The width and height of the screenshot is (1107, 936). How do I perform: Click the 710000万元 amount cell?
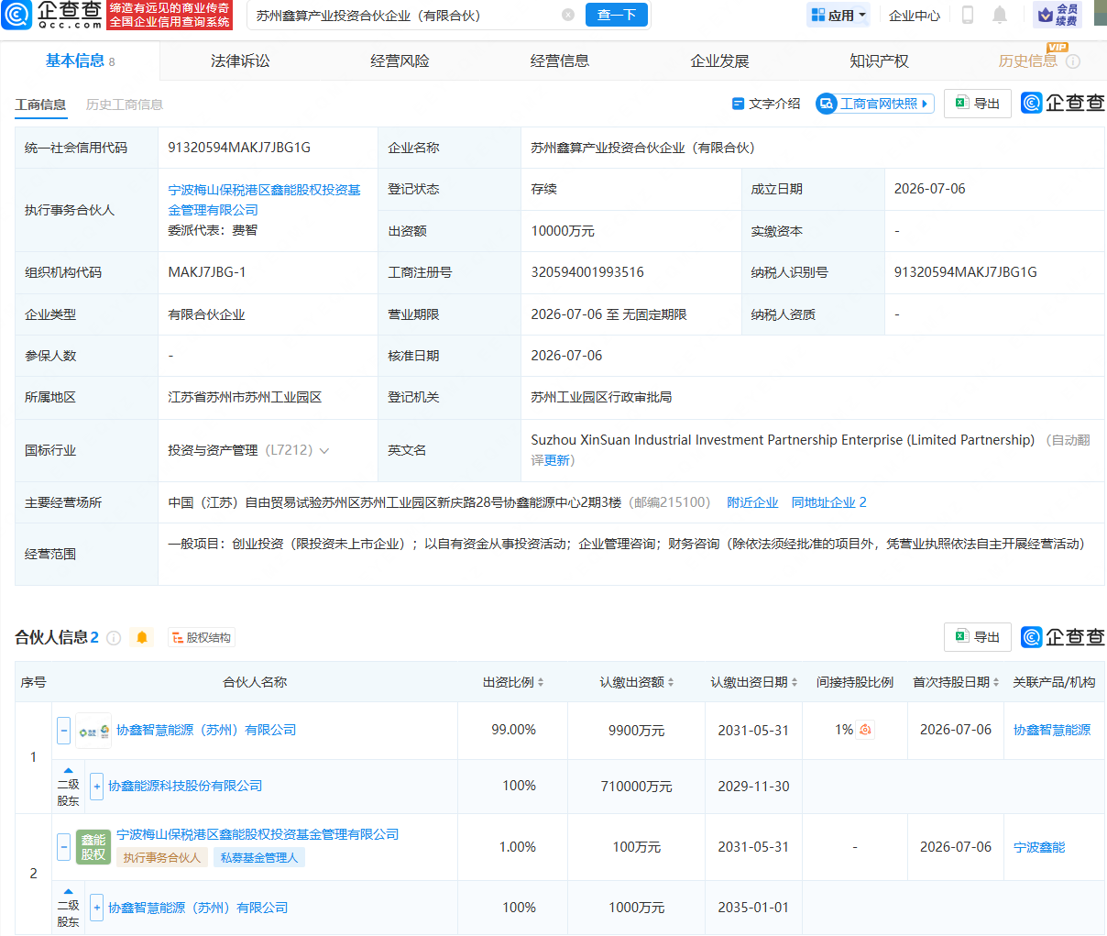point(637,787)
